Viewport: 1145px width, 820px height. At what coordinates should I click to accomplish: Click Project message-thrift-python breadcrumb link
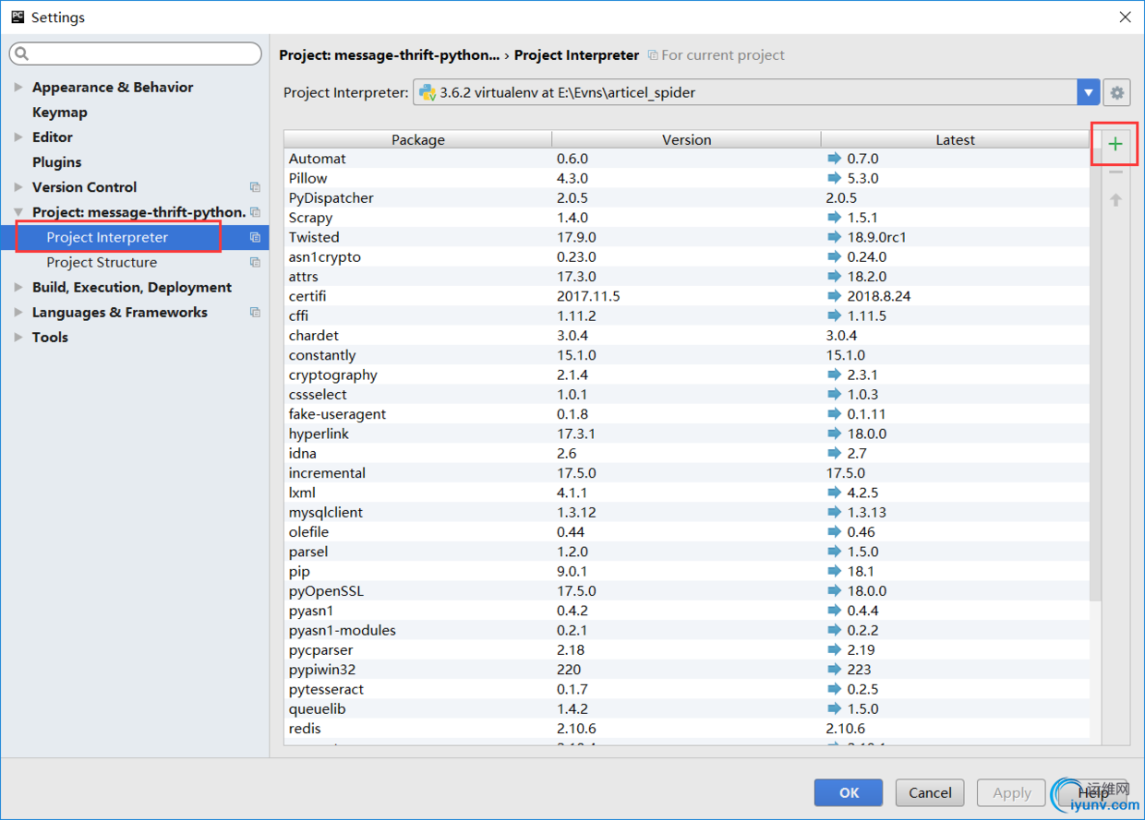[390, 55]
